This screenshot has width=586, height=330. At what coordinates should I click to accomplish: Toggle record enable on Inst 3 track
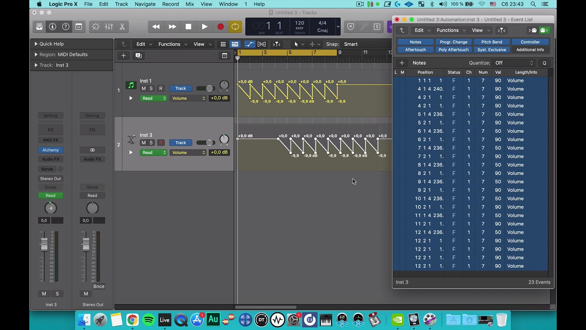[x=161, y=143]
